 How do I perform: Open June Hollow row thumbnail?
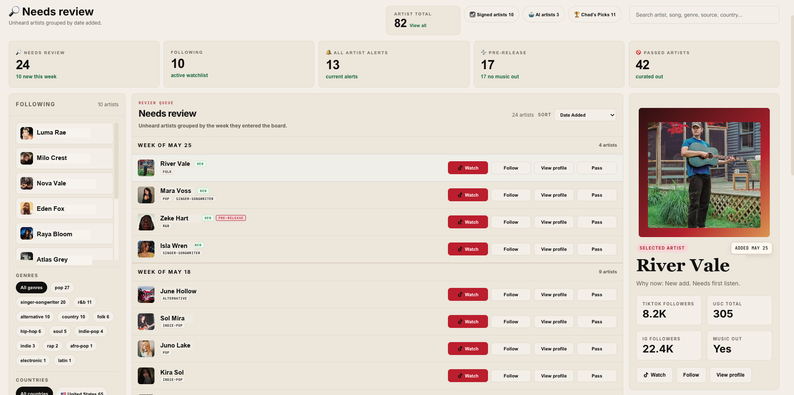coord(146,295)
